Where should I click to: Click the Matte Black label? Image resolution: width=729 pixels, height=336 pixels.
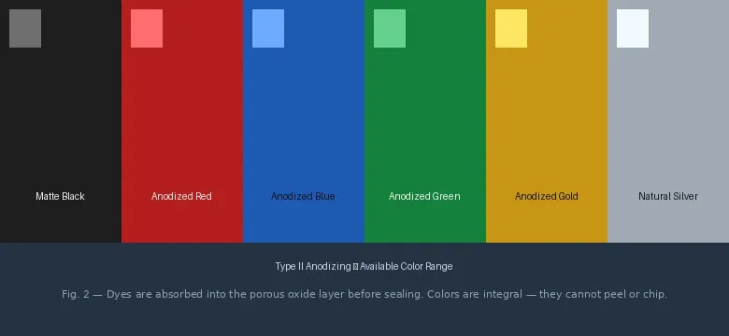coord(61,196)
